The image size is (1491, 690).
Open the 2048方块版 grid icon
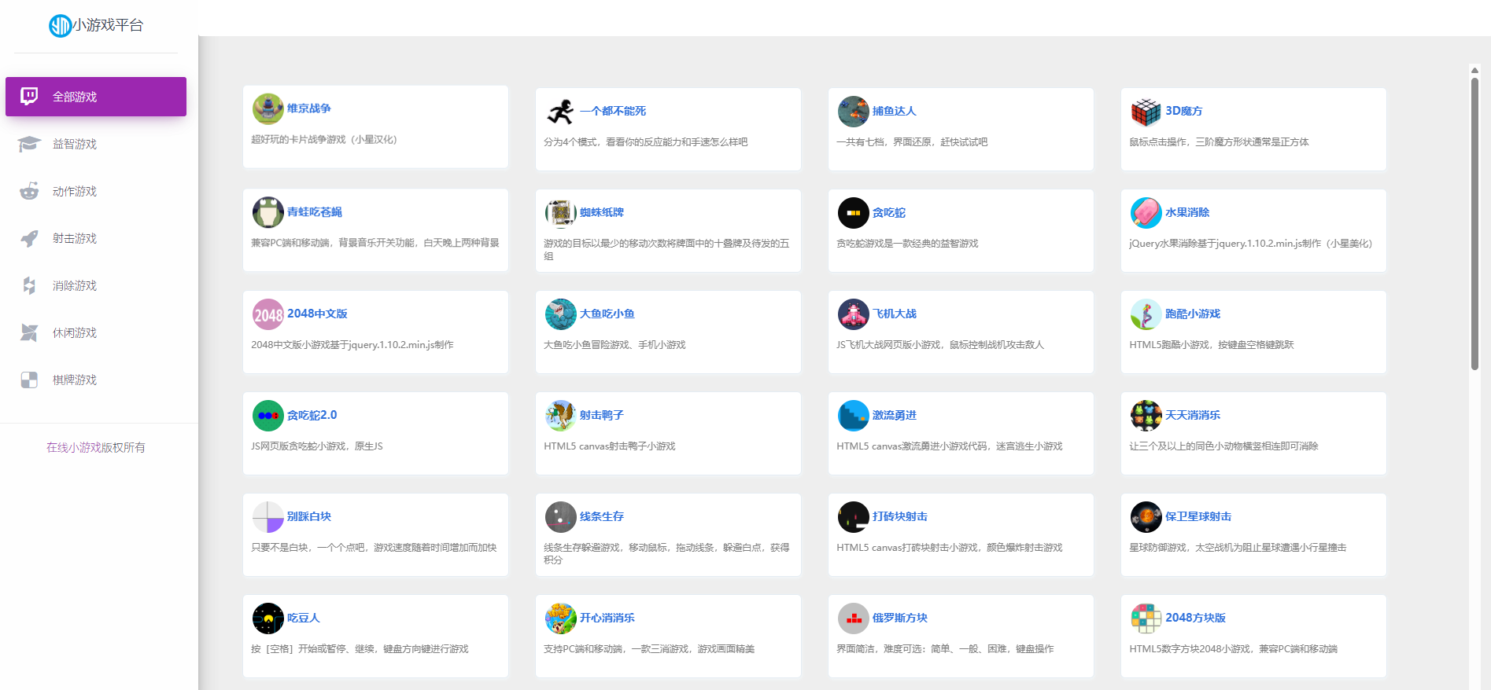click(x=1146, y=618)
